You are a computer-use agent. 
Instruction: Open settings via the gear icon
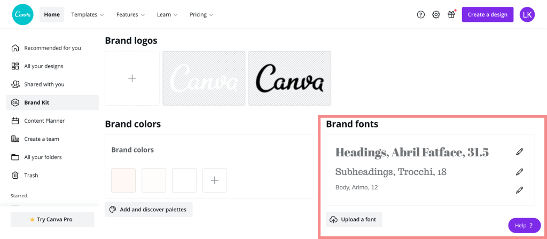click(x=436, y=14)
